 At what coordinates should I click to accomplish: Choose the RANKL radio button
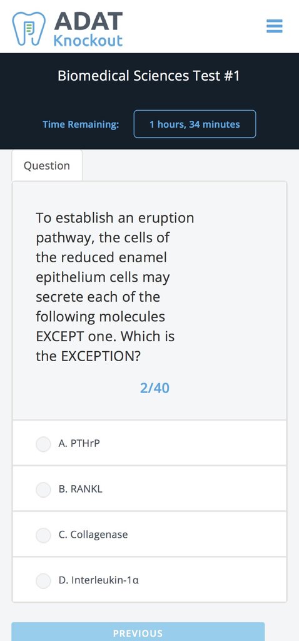tap(43, 490)
